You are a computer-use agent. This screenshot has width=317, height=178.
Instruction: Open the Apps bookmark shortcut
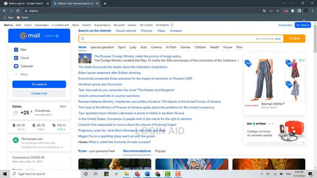coord(8,17)
